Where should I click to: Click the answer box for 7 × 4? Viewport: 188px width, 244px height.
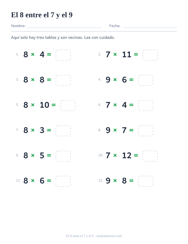tap(145, 105)
